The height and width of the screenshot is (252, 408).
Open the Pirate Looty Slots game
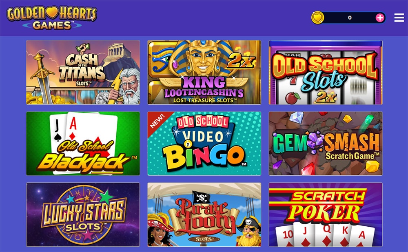tap(204, 215)
